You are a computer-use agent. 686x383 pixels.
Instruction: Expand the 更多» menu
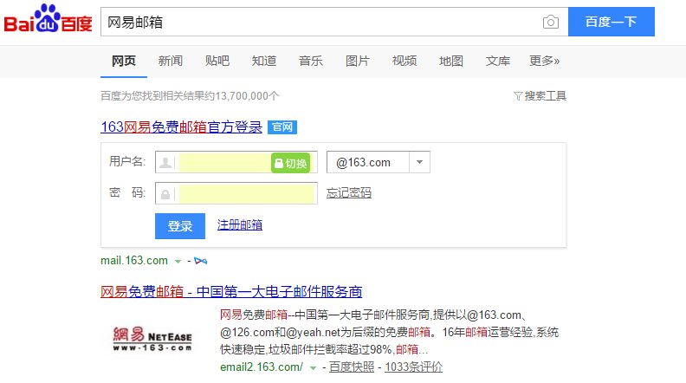click(x=544, y=61)
